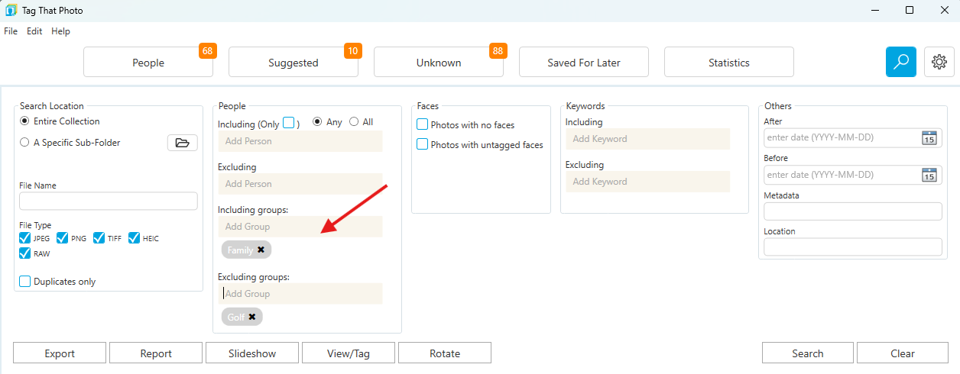Click the 68 badge on People
The height and width of the screenshot is (374, 960).
pos(207,51)
